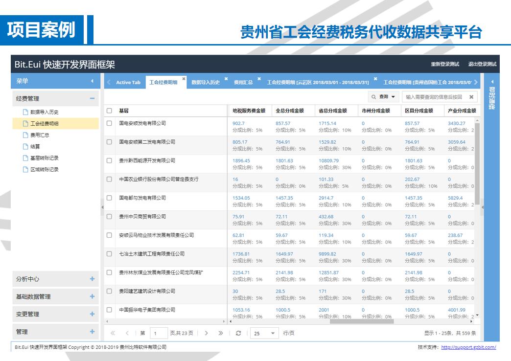
Task: Click the file icon beside 费用汇总 in menu
Action: [25, 135]
